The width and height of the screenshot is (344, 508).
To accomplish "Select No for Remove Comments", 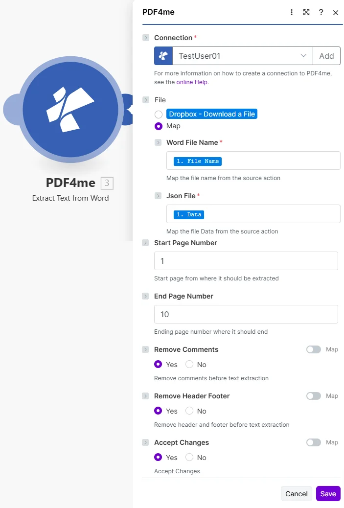I will (x=189, y=365).
